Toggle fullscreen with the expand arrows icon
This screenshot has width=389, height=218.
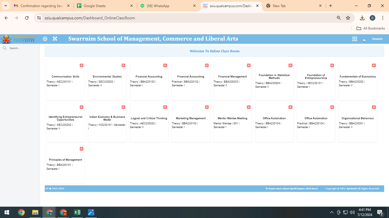(x=55, y=39)
